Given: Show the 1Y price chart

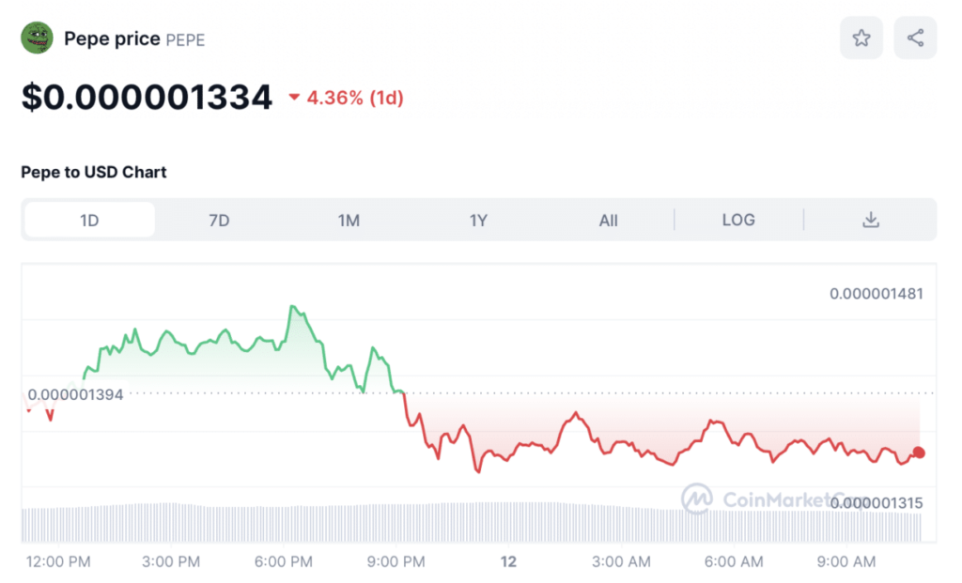Looking at the screenshot, I should [478, 220].
